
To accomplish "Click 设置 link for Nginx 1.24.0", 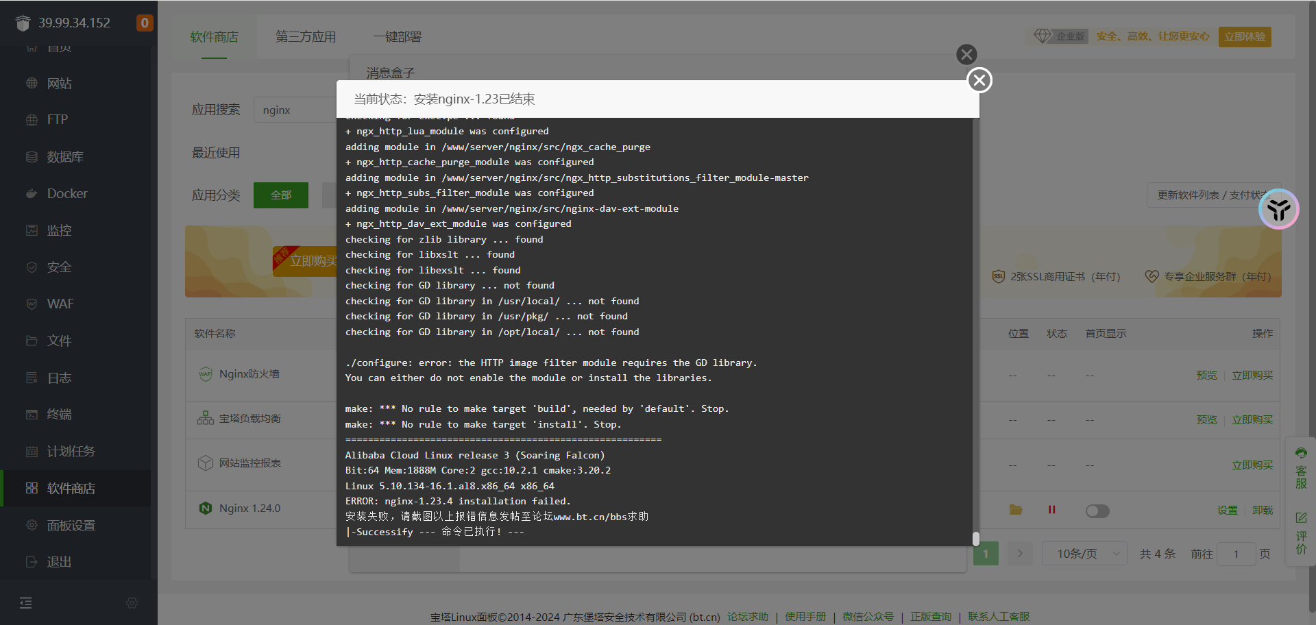I will click(x=1228, y=511).
